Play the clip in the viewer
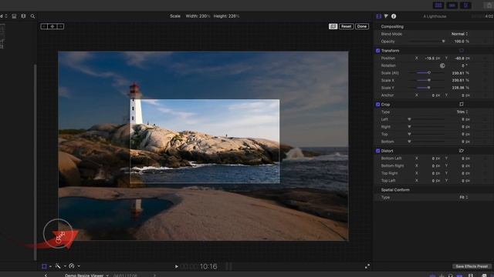 tap(177, 267)
